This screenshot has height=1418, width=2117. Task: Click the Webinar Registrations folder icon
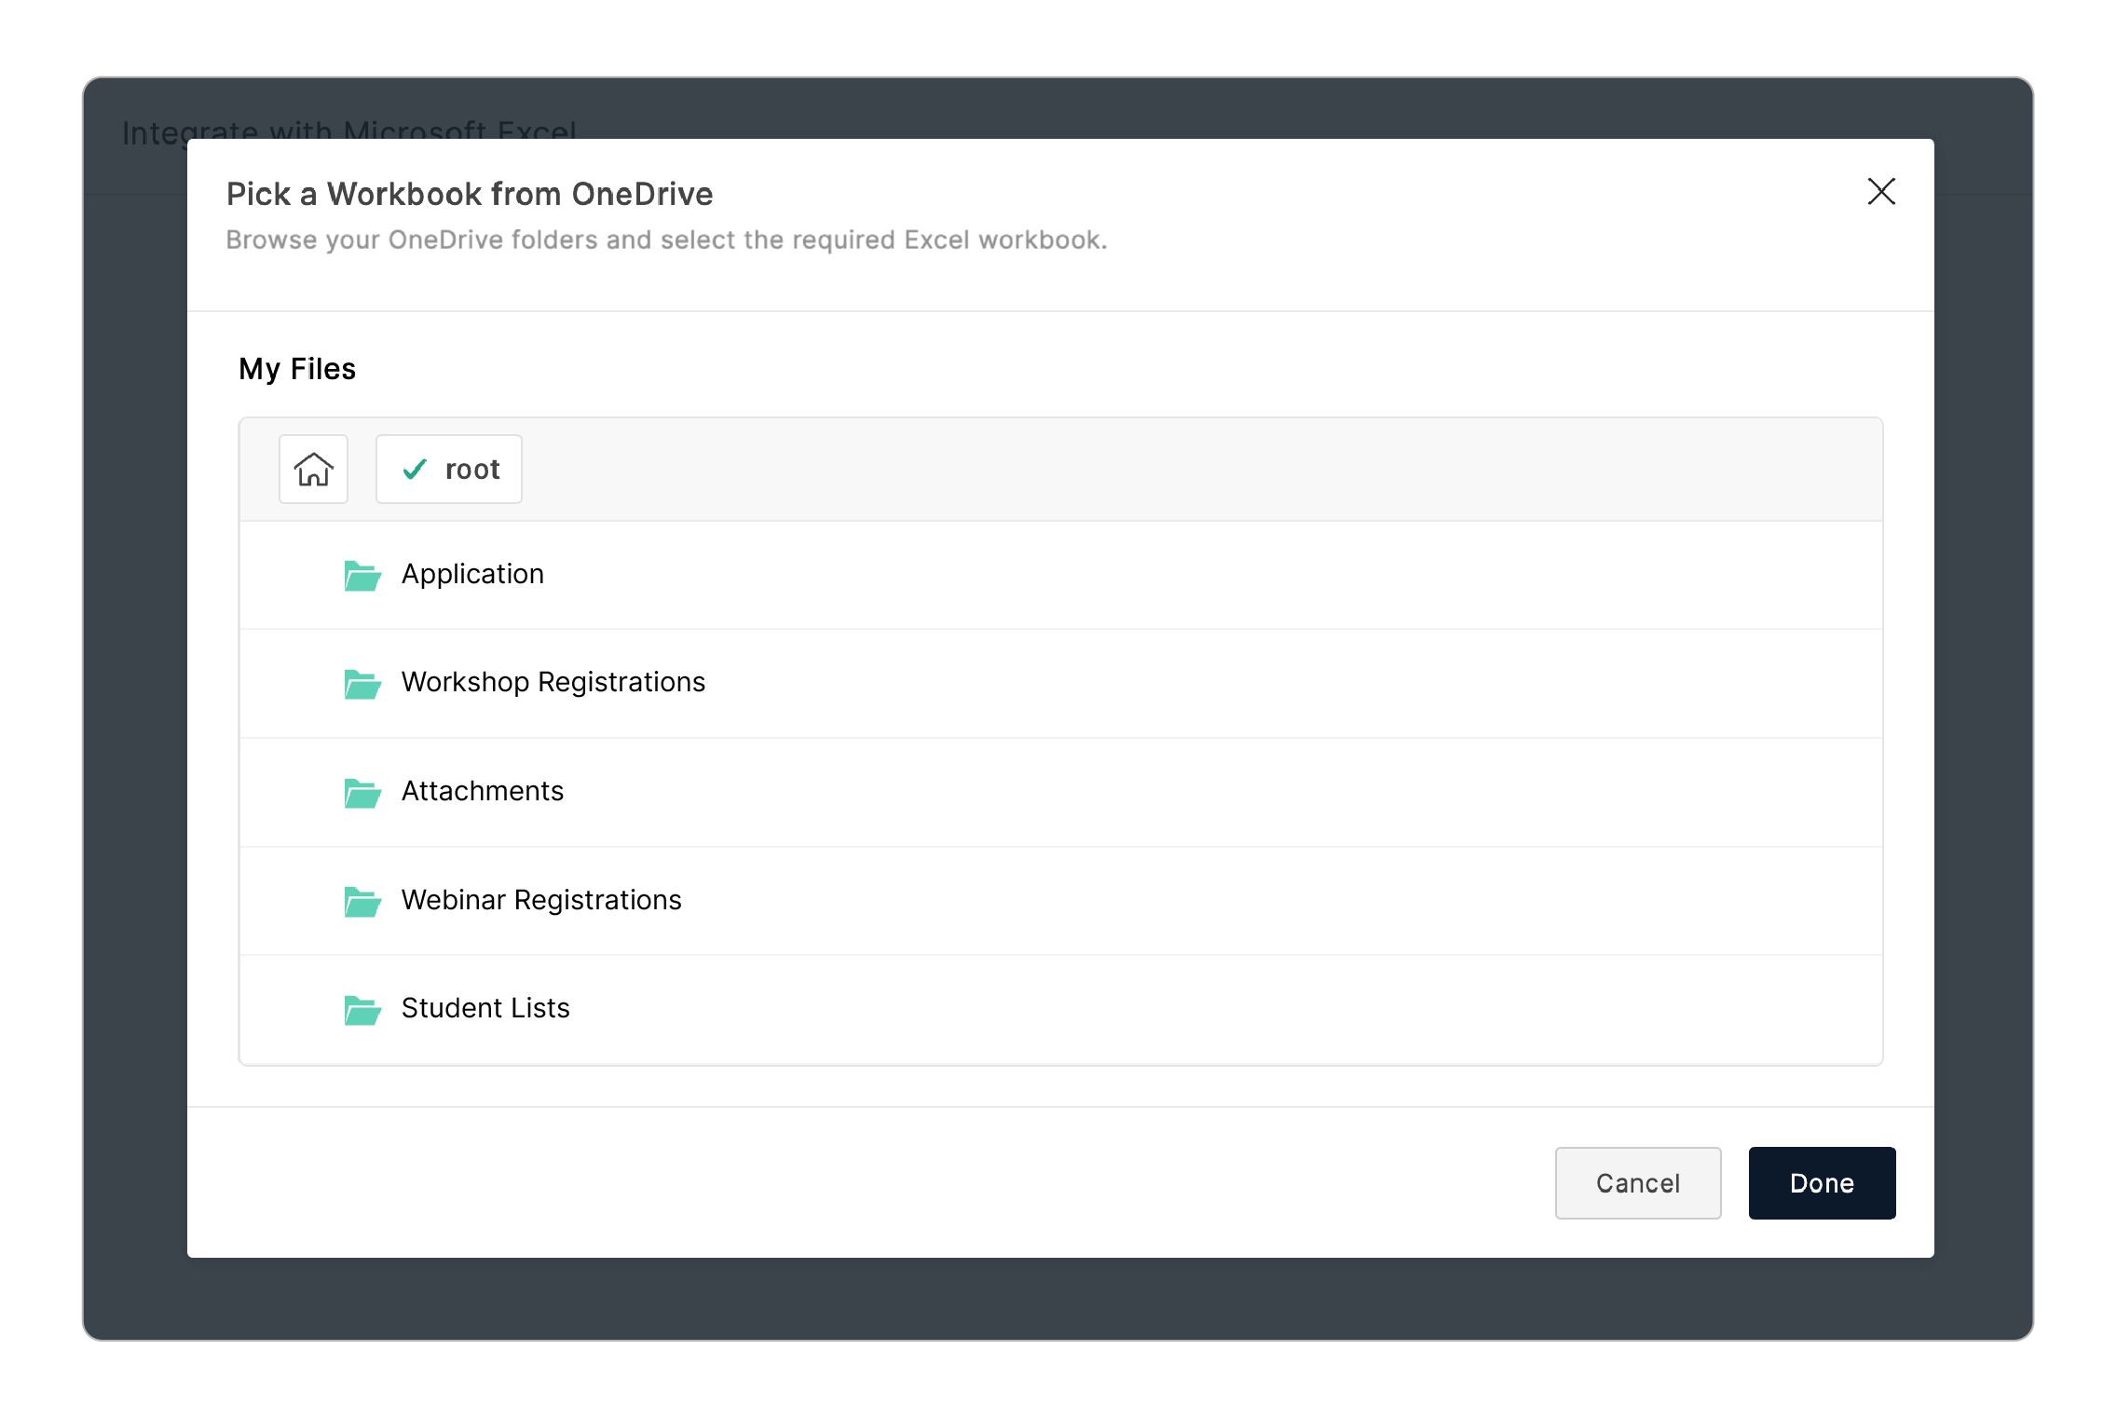click(362, 902)
